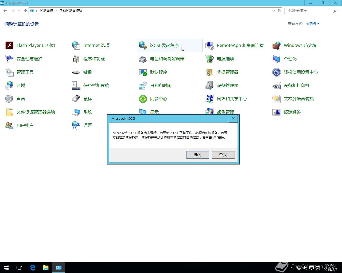The height and width of the screenshot is (273, 342).
Task: Open File Explorer from taskbar
Action: pyautogui.click(x=46, y=268)
